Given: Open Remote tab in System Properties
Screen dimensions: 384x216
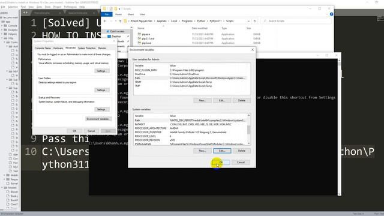Looking at the screenshot, I should [x=102, y=48].
